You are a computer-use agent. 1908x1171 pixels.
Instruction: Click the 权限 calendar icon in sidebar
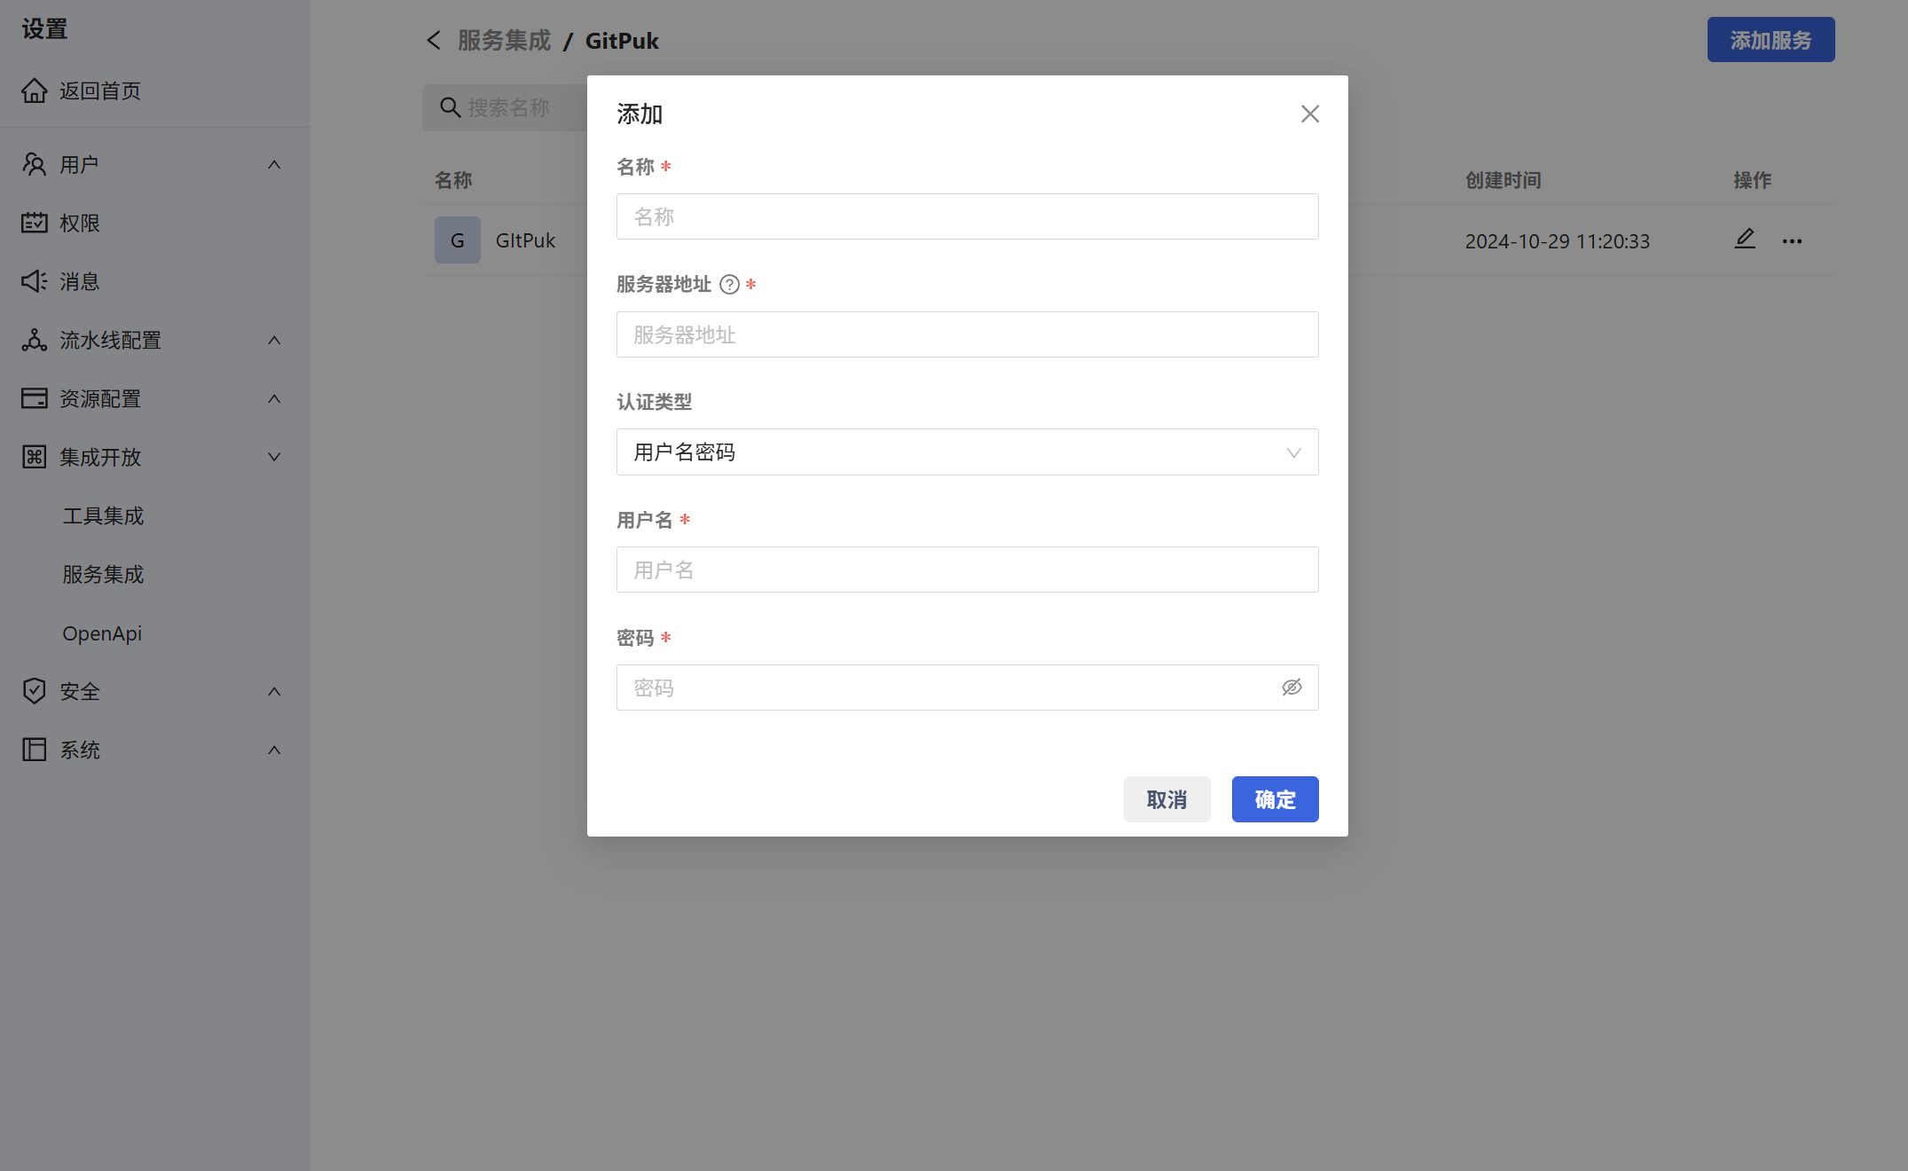[x=34, y=223]
